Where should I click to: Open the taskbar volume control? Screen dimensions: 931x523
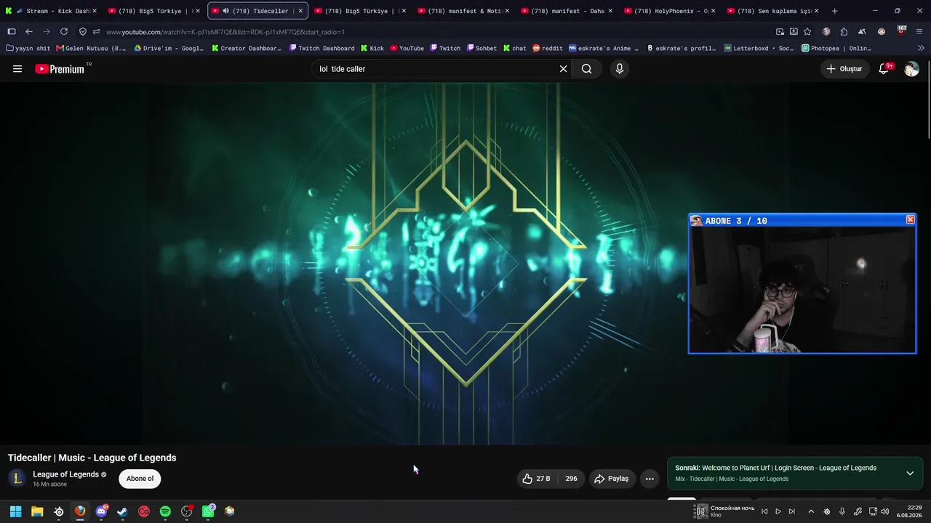click(885, 511)
